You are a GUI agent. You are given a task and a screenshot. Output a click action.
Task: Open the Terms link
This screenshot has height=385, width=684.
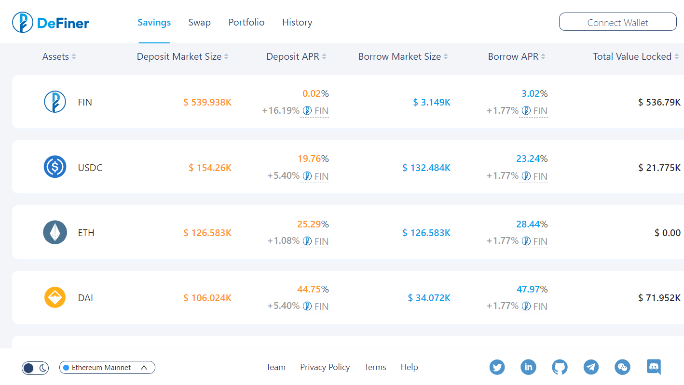[375, 367]
